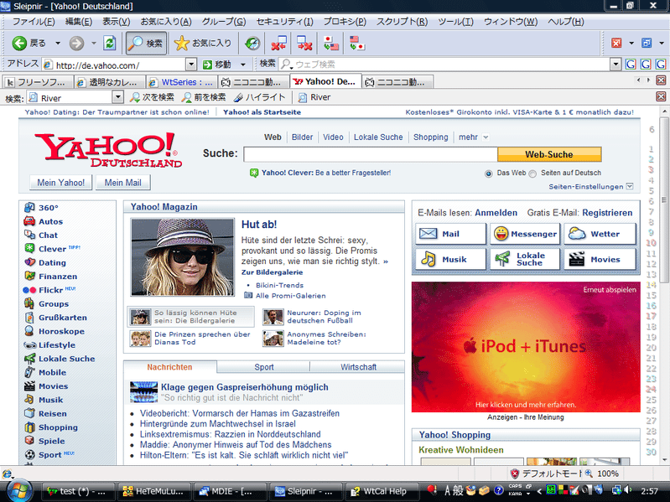This screenshot has width=670, height=502.
Task: Open Flickr from the sidebar
Action: (49, 290)
